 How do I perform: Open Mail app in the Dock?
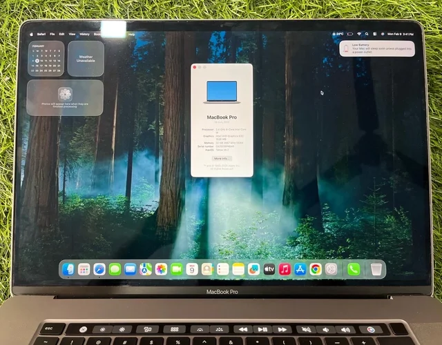pyautogui.click(x=131, y=270)
